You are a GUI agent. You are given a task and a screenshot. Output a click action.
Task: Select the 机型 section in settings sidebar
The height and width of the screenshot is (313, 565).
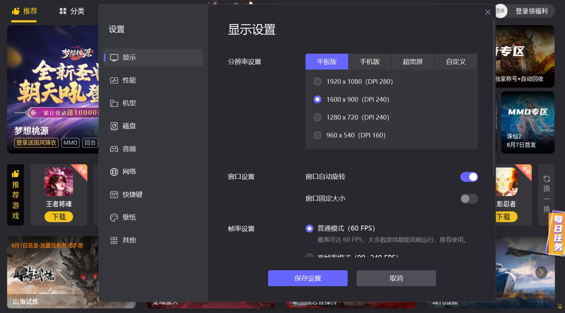click(x=129, y=103)
